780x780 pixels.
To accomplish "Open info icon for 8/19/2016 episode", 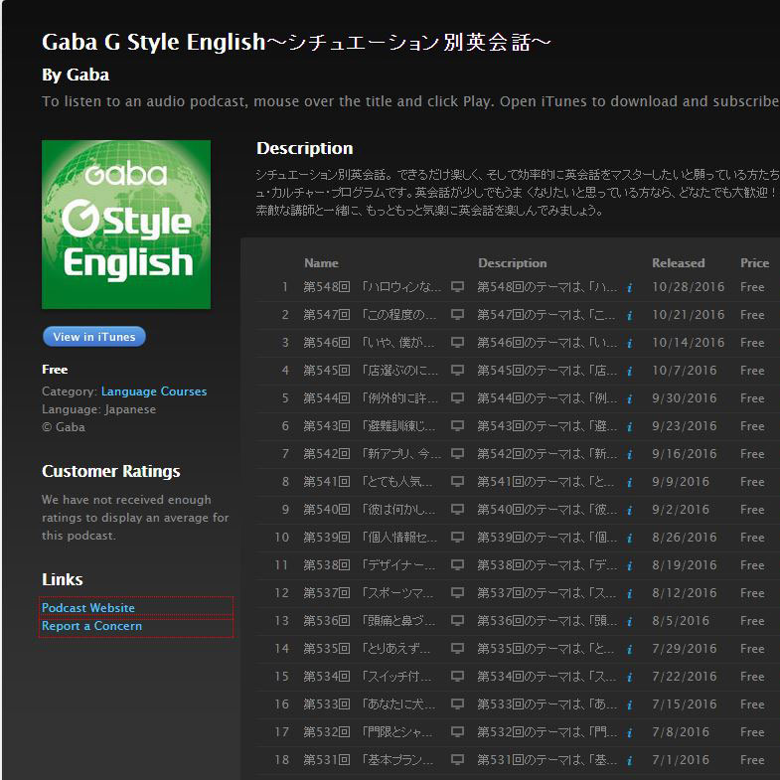I will pyautogui.click(x=629, y=566).
